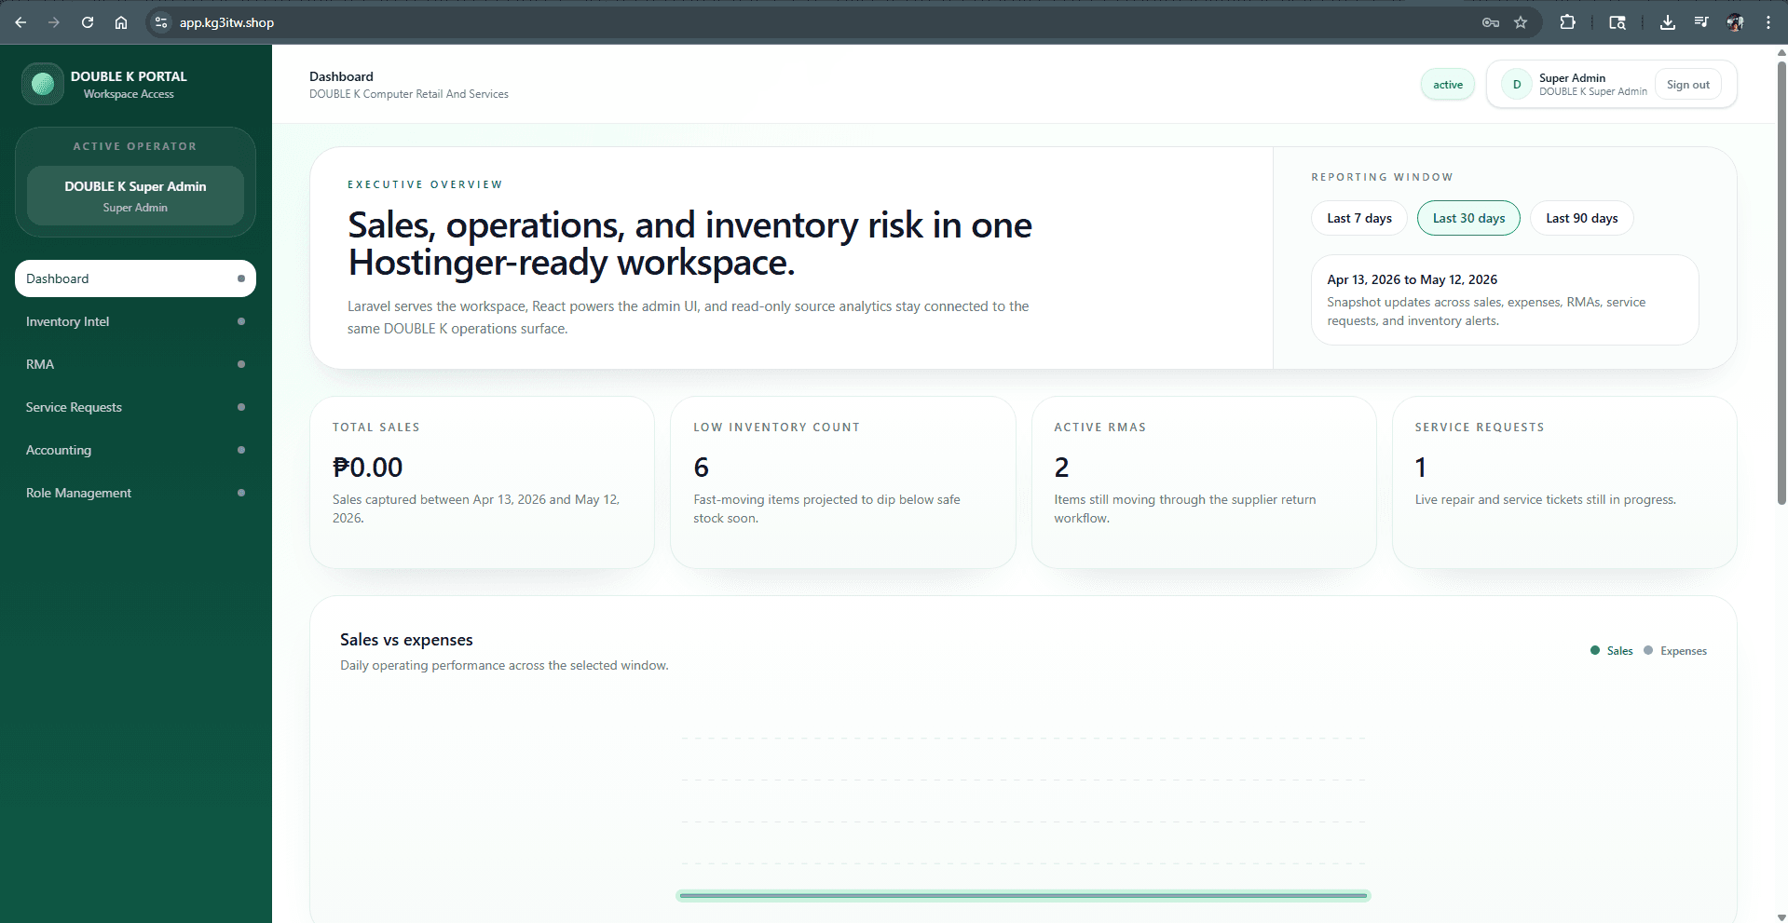The image size is (1788, 923).
Task: Open Service Requests in sidebar
Action: click(x=135, y=407)
